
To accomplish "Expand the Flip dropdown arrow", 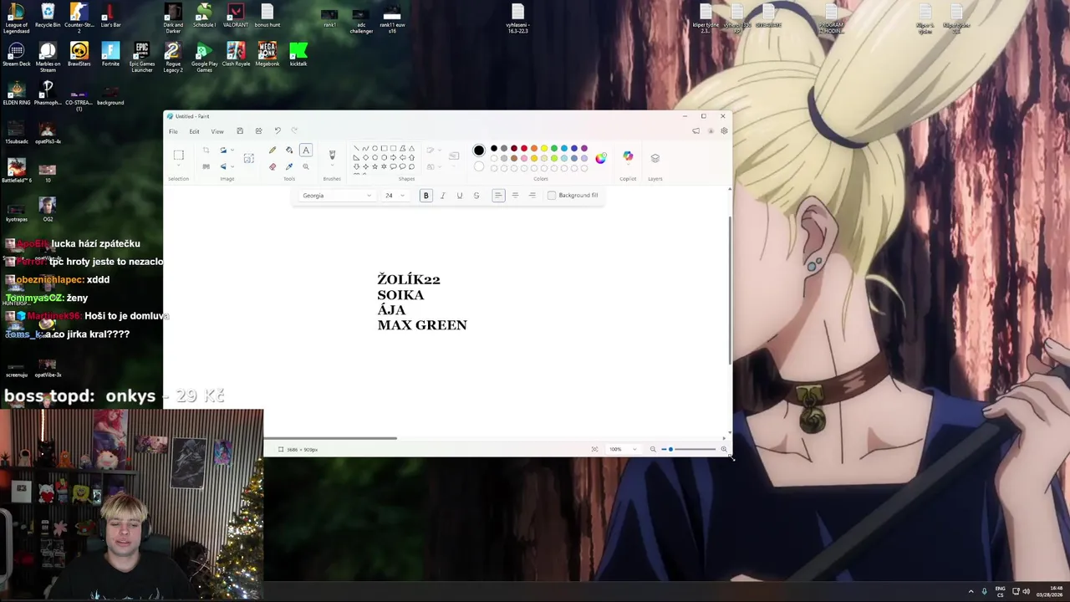I will [x=232, y=166].
